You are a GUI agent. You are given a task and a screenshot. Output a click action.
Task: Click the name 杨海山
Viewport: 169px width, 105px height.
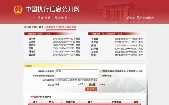tap(32, 52)
